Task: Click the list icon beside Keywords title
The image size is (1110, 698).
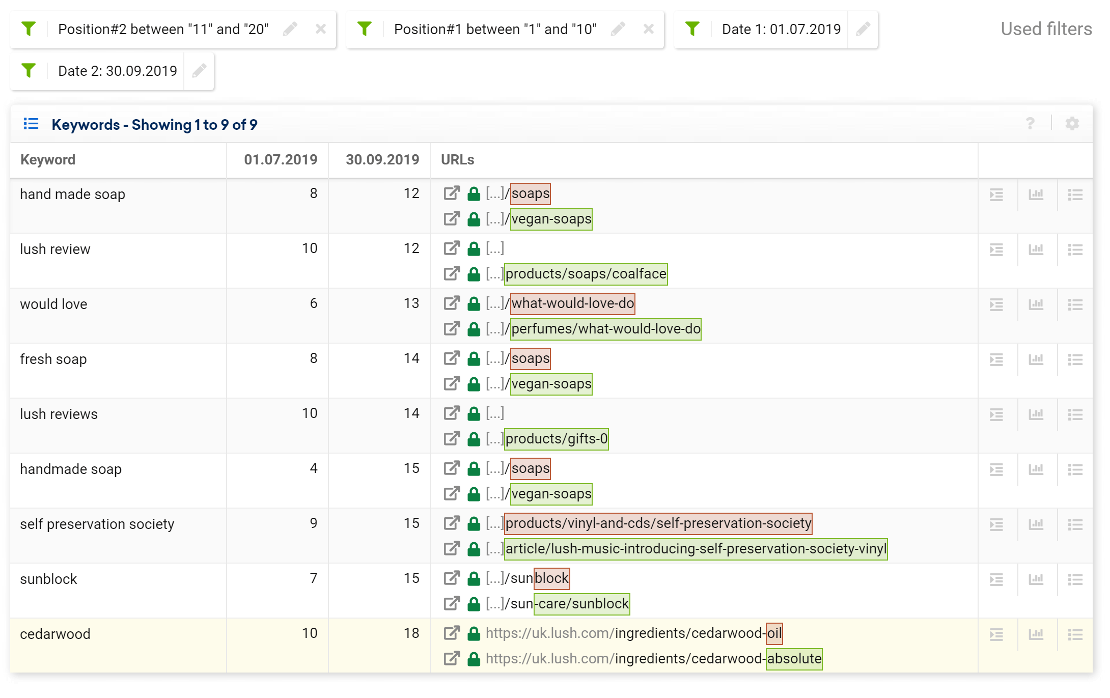Action: (x=31, y=124)
